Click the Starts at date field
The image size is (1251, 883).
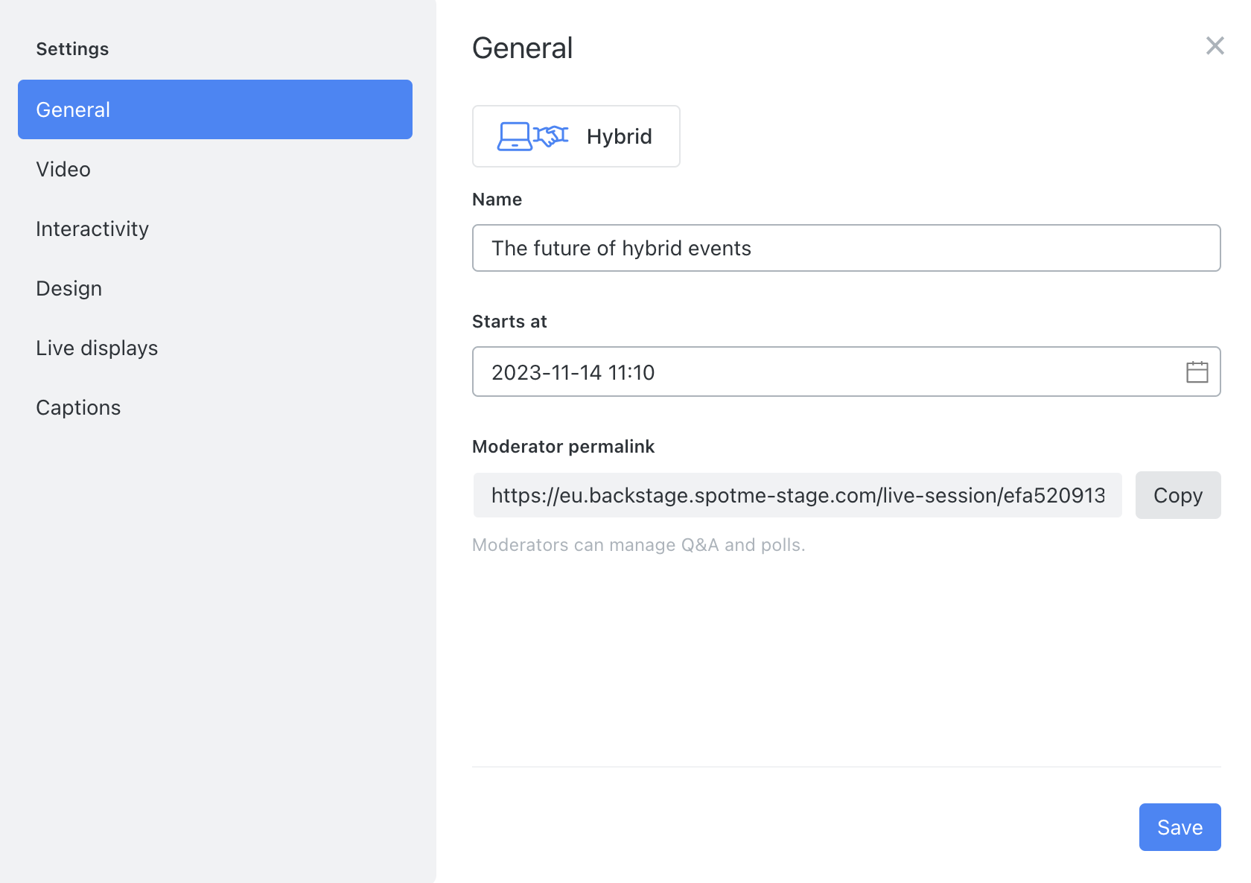846,372
